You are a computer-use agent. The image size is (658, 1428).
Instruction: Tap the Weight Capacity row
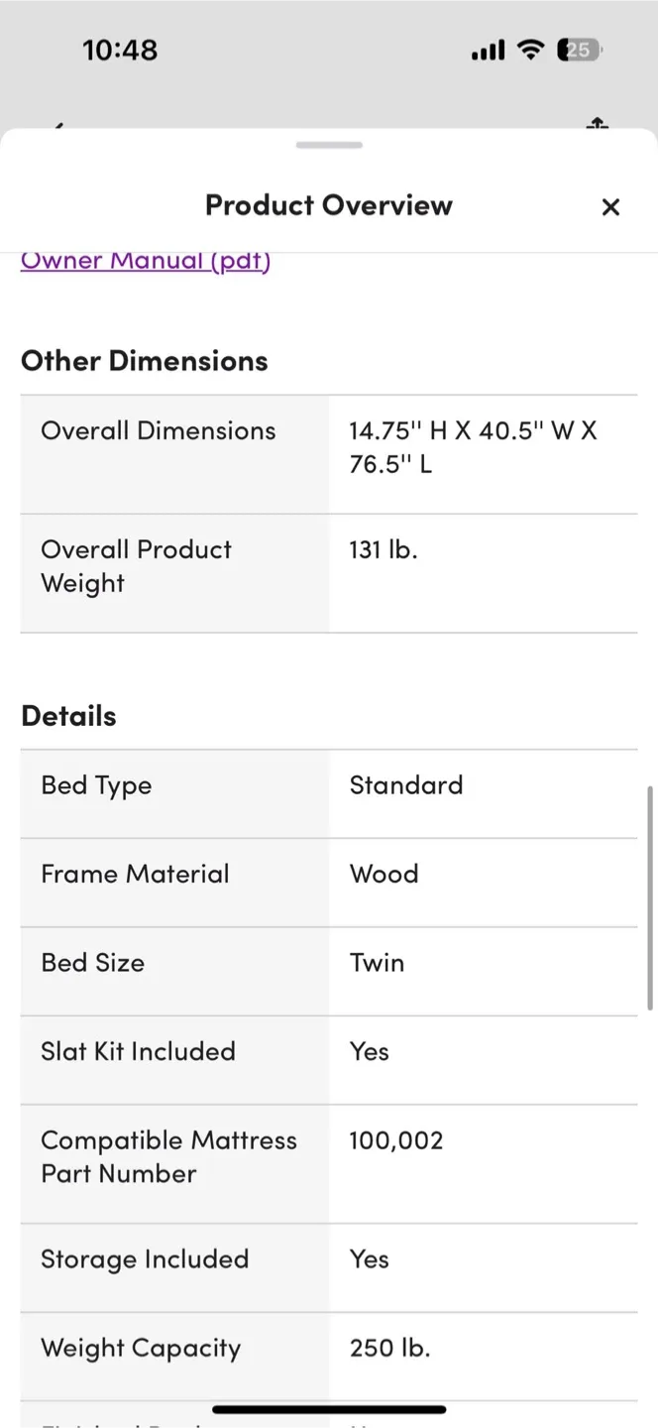(x=328, y=1348)
